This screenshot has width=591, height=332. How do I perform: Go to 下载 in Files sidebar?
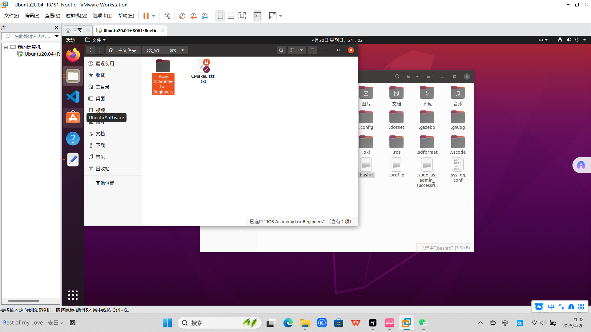(x=100, y=145)
